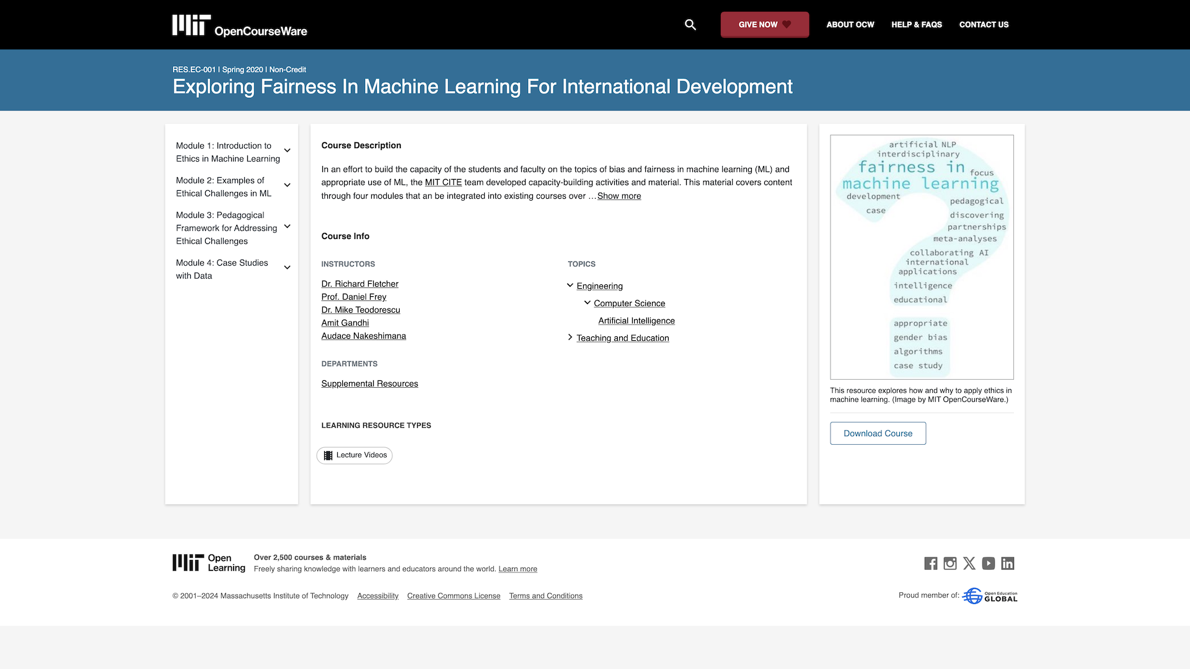Expand the Teaching and Education chevron
This screenshot has width=1190, height=669.
click(570, 338)
